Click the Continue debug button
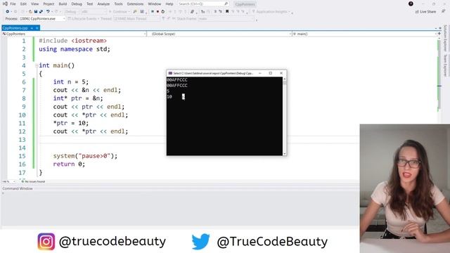 [119, 12]
